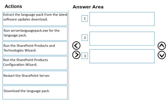Click the number 1 step label
168x102 pixels.
coord(85,18)
